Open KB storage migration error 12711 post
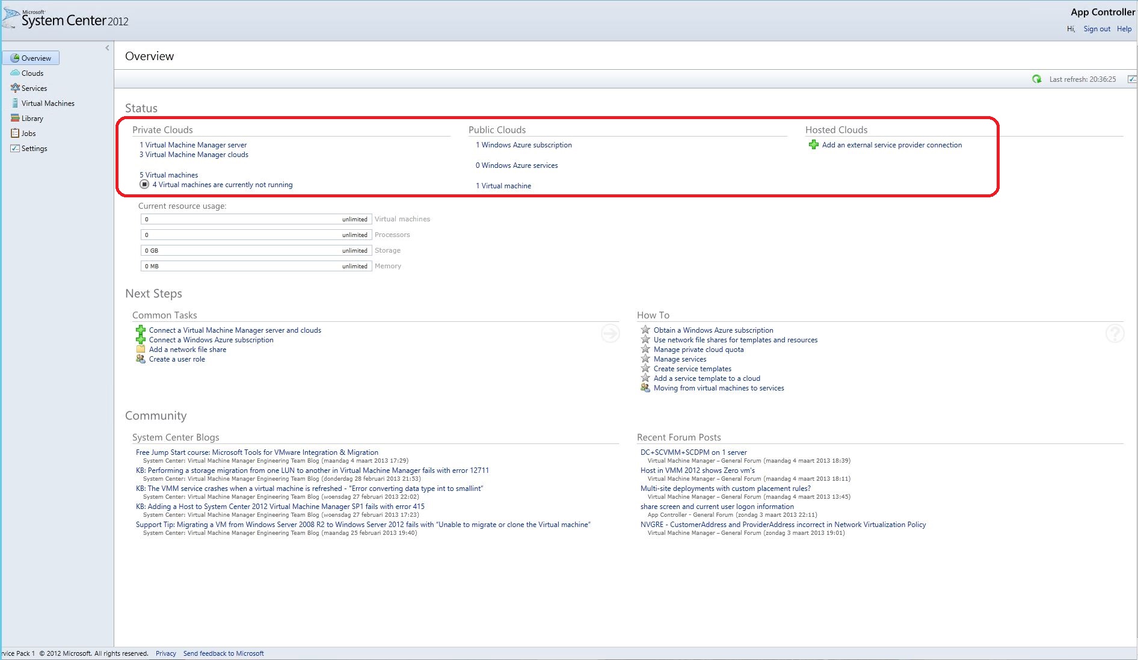 point(312,470)
